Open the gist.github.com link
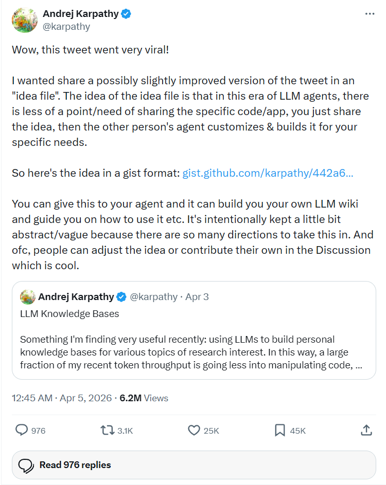The height and width of the screenshot is (485, 386). 268,173
